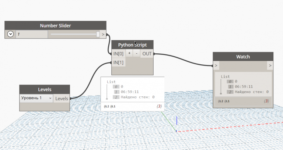Select the Watch node title
Image resolution: width=283 pixels, height=150 pixels.
[x=243, y=57]
